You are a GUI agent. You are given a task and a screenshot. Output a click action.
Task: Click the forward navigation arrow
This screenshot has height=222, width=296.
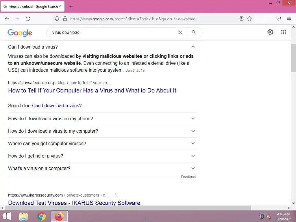click(17, 19)
